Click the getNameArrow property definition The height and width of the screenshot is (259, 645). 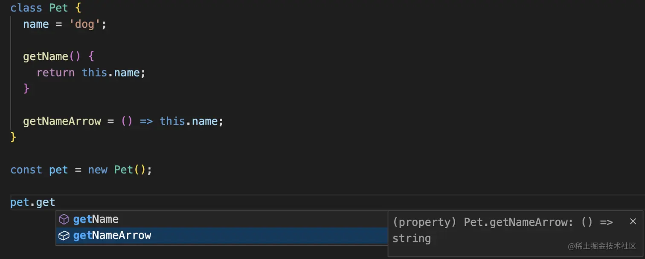62,121
